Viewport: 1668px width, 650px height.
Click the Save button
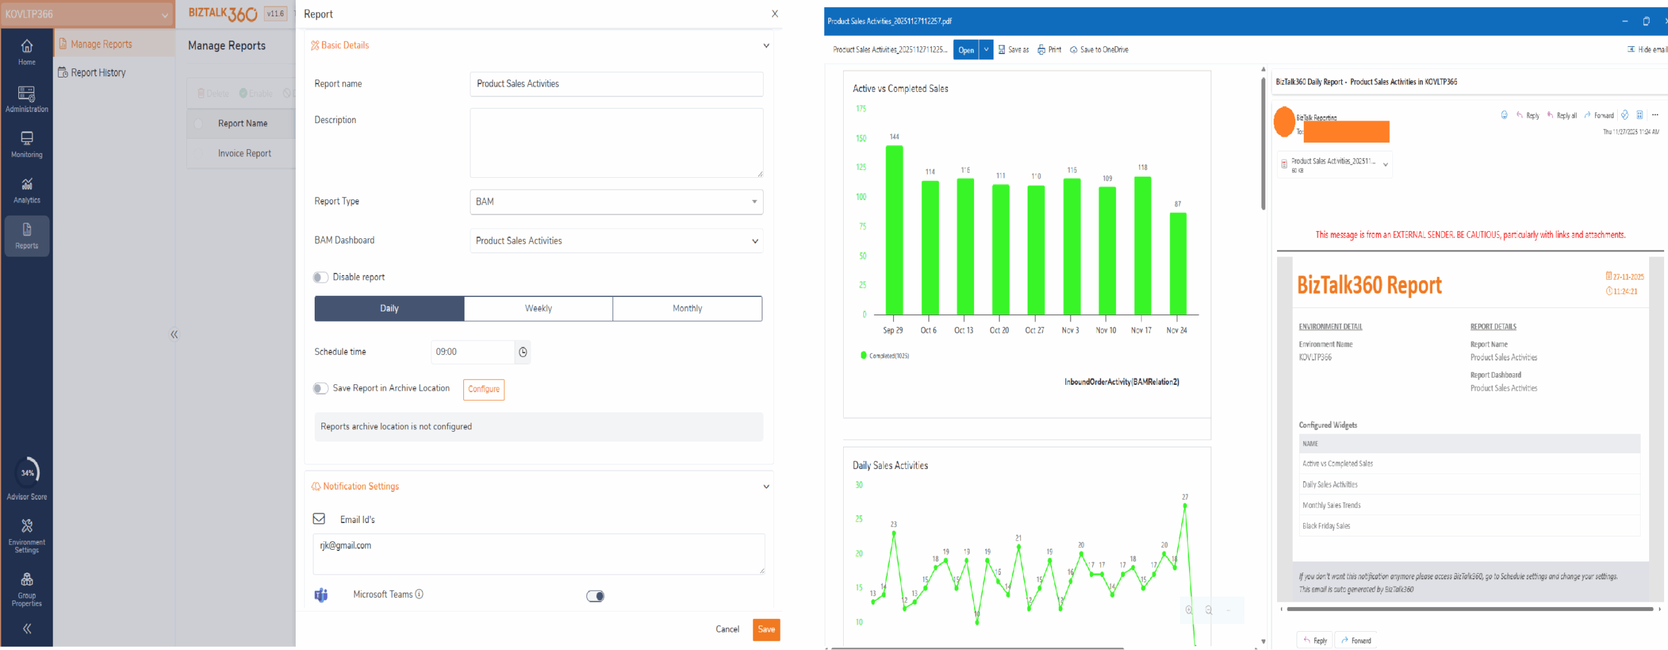[766, 629]
